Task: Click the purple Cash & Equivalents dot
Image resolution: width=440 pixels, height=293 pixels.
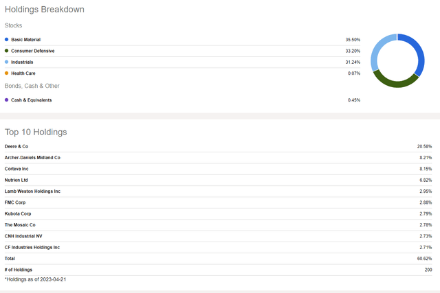Action: (x=6, y=99)
